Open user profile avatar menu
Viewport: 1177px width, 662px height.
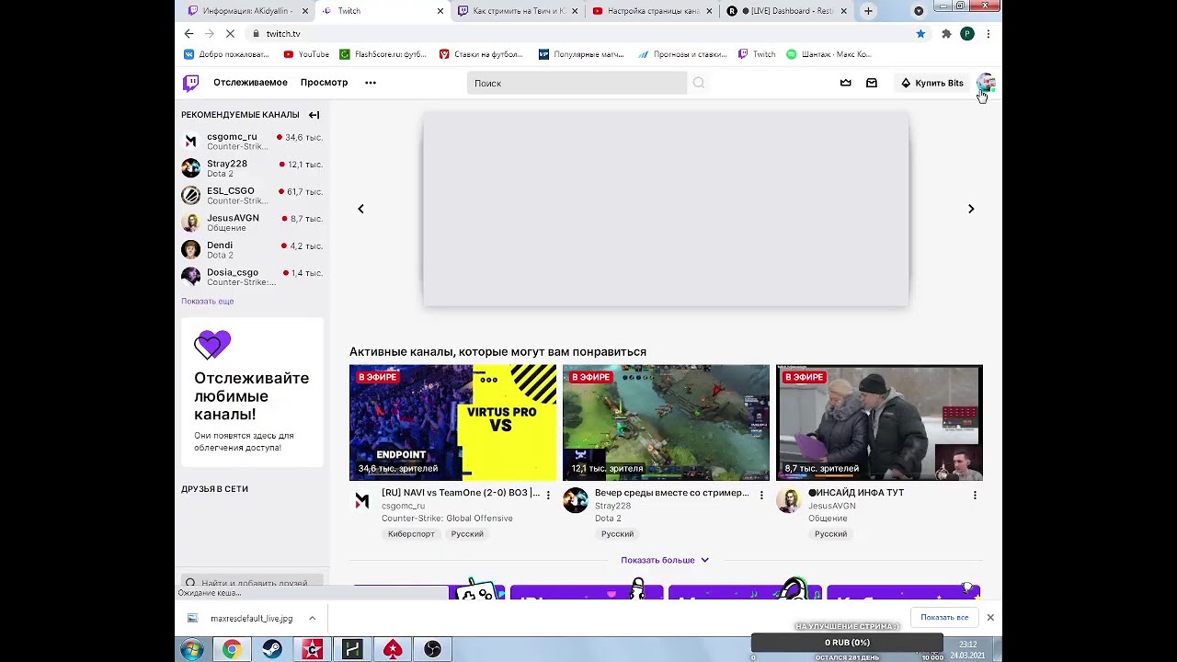(x=985, y=83)
